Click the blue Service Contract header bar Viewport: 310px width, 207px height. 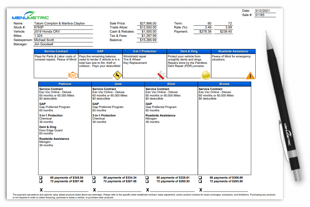point(56,51)
